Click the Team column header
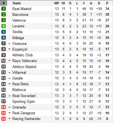The width and height of the screenshot is (113, 123). (x=16, y=3)
